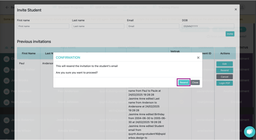This screenshot has width=256, height=140.
Task: Click the Amelia Wilson avatar icon in background list
Action: click(x=7, y=131)
